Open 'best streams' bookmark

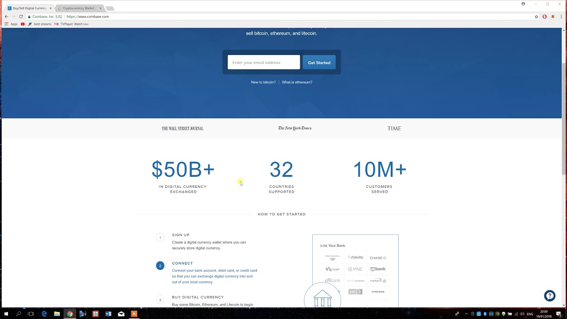click(x=40, y=24)
